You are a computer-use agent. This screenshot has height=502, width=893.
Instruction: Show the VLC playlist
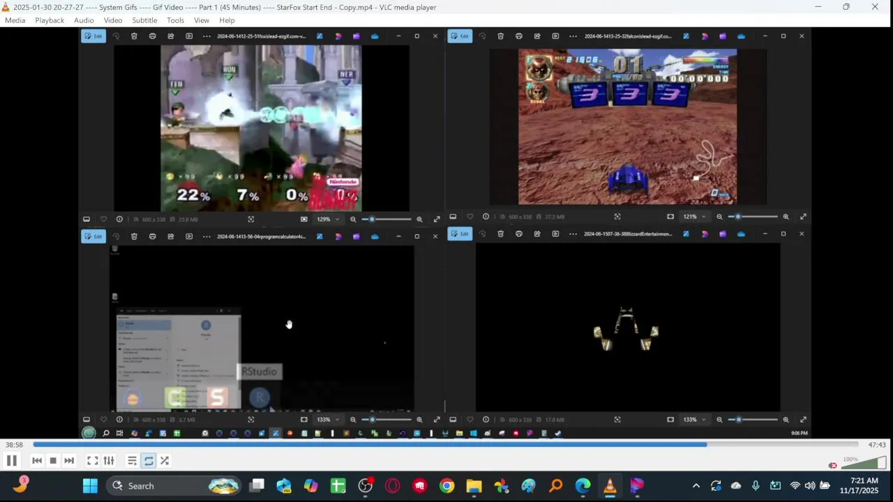coord(132,460)
